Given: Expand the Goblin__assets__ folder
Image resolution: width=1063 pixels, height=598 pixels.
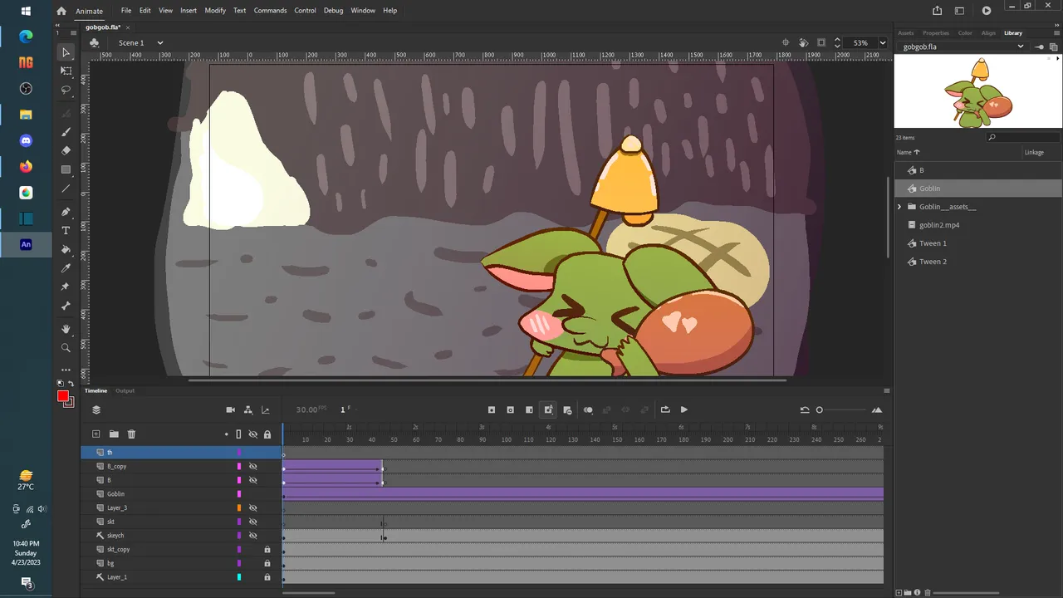Looking at the screenshot, I should coord(899,207).
